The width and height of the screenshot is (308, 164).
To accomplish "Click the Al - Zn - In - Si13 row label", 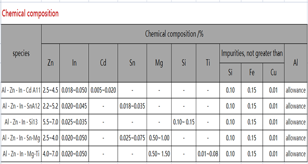I will tap(21, 122).
